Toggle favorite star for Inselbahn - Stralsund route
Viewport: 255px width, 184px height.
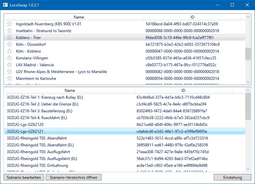[x=9, y=31]
